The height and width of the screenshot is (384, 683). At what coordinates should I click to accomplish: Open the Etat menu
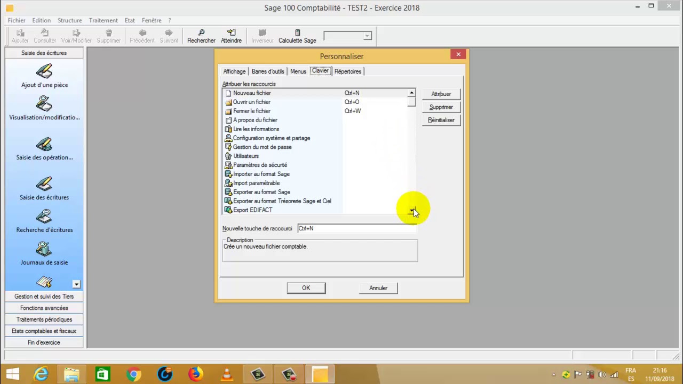130,20
